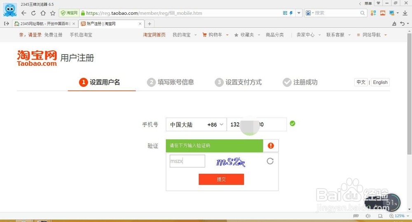This screenshot has height=222, width=412.
Task: Click the clean-traces broom icon under toolbar
Action: (x=394, y=23)
